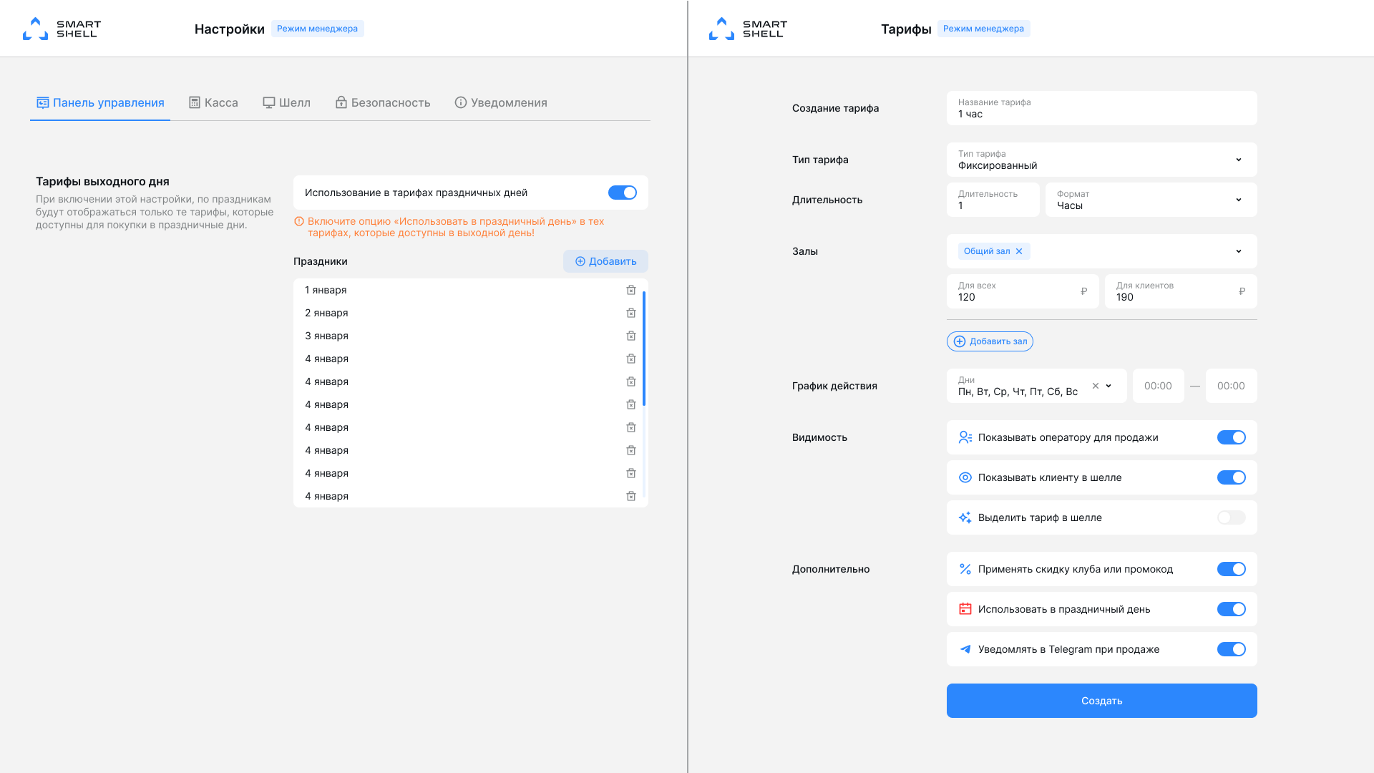Screen dimensions: 1374x773
Task: Click the ruble icon in Для клиентов field
Action: click(1242, 291)
